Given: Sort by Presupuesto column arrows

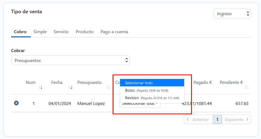Looking at the screenshot, I should tap(108, 87).
